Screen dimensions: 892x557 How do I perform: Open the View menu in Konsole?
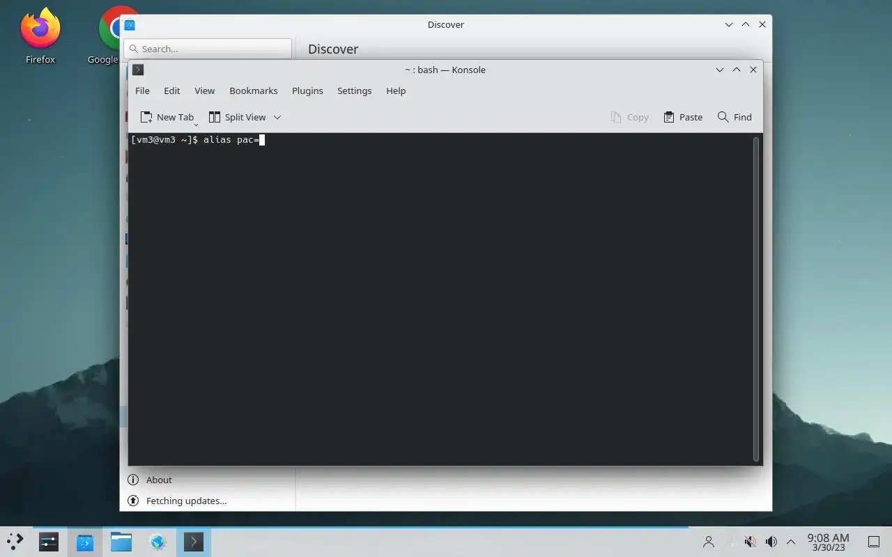tap(204, 91)
